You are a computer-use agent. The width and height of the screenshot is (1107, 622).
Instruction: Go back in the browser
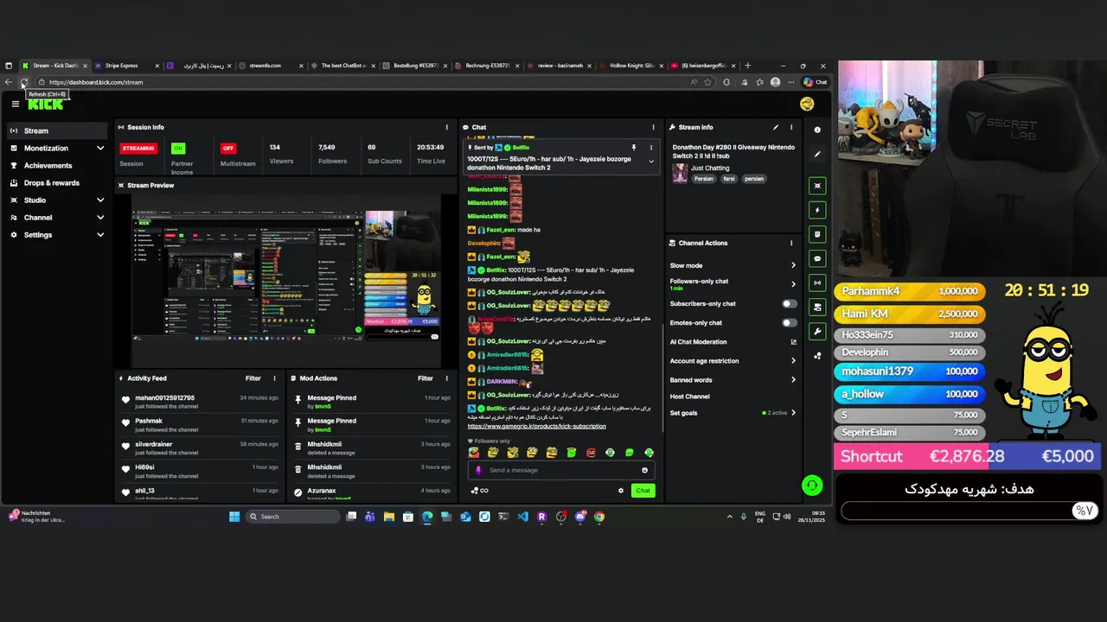point(9,82)
